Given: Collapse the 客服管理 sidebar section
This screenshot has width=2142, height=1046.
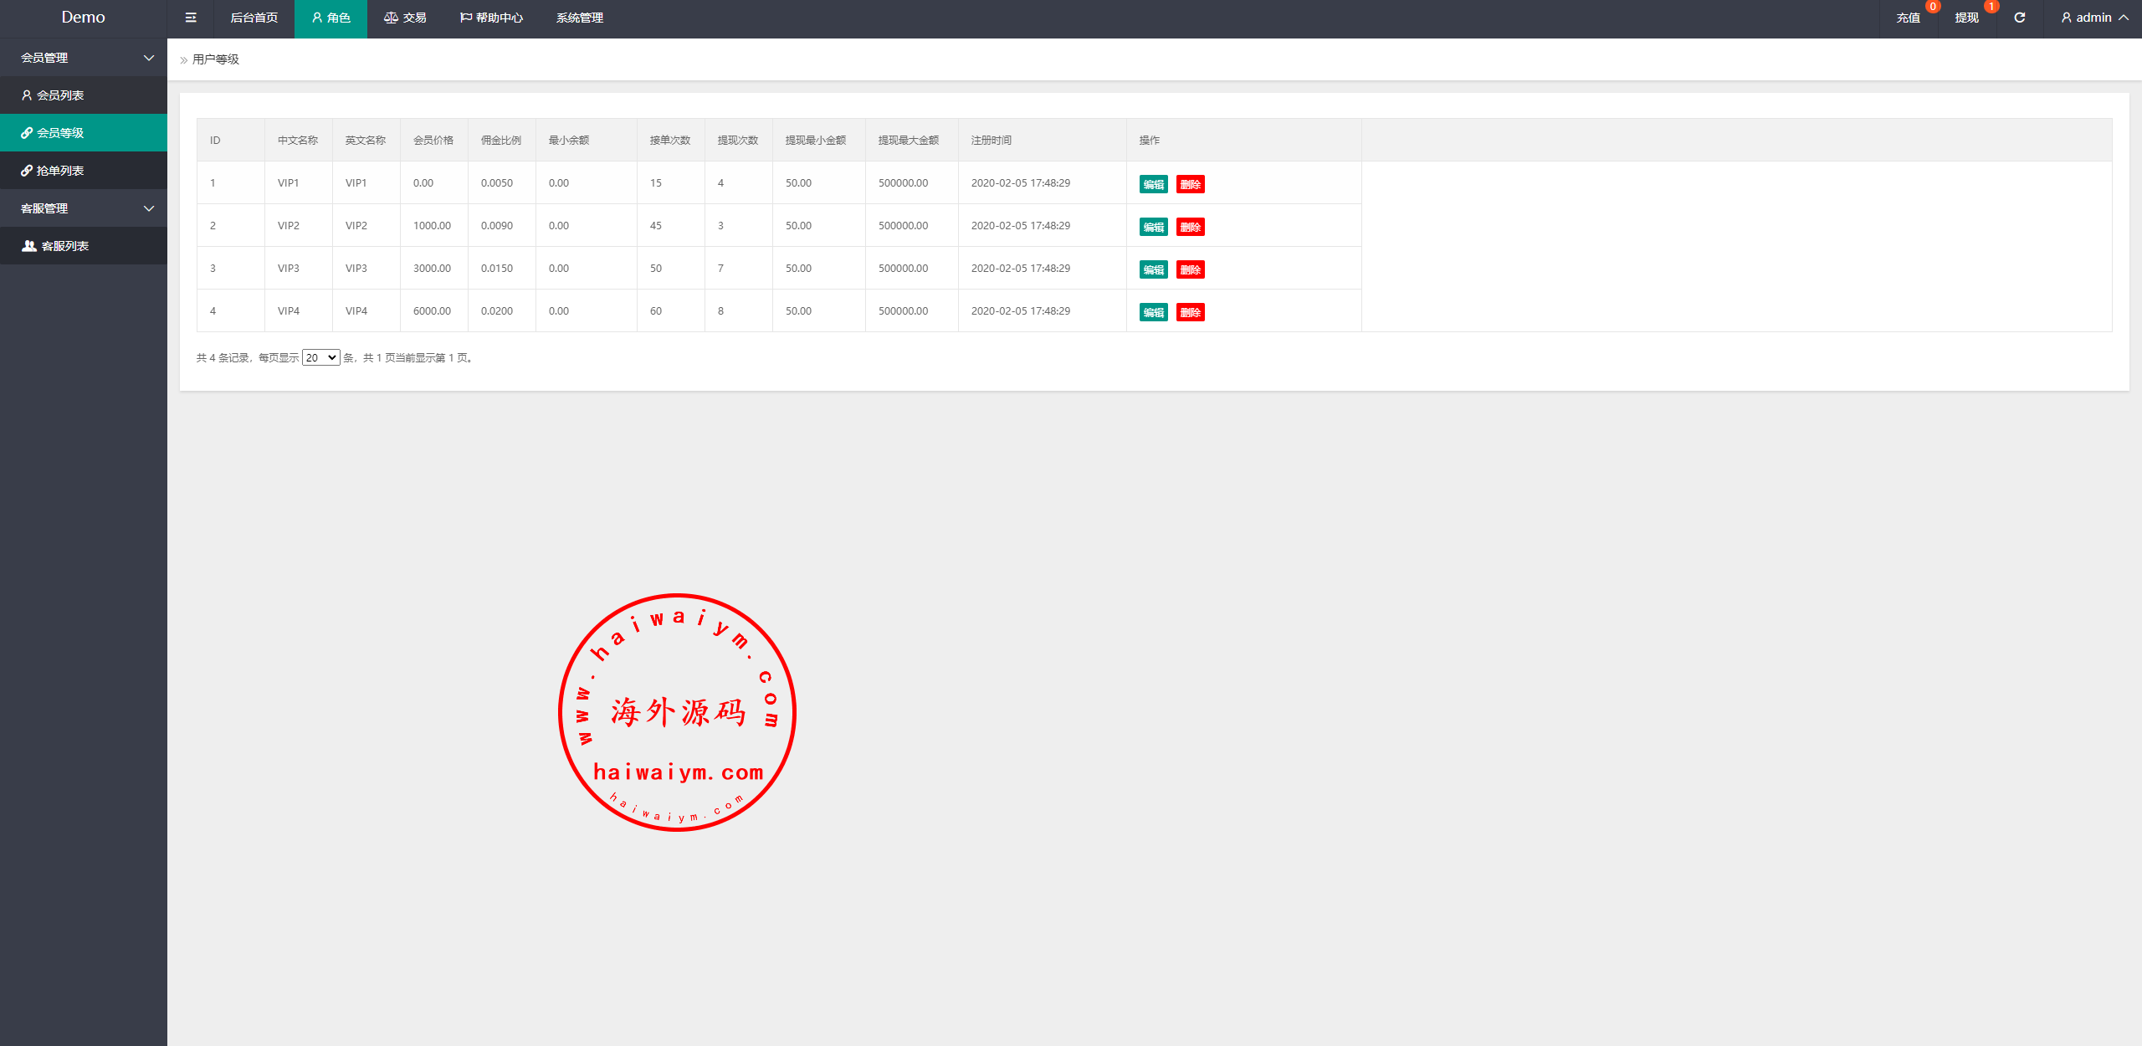Looking at the screenshot, I should 84,208.
